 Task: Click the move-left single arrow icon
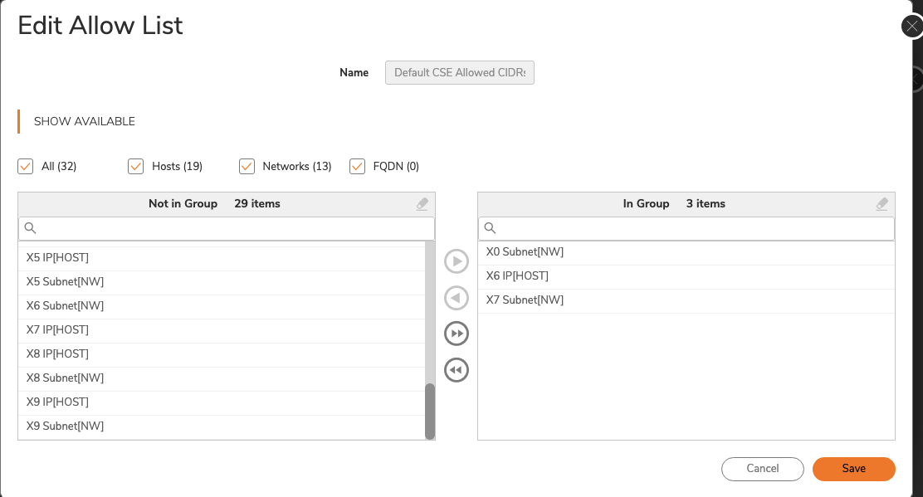tap(457, 298)
